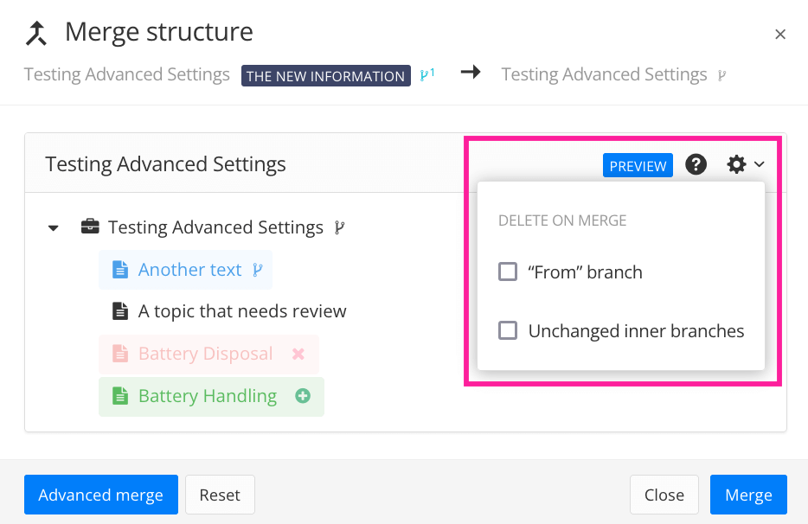The image size is (808, 524).
Task: Click the Reset button
Action: pos(220,495)
